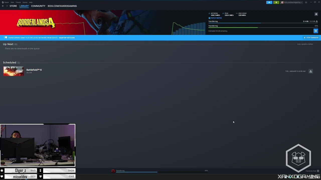Click the Borderlands 4 banner logo

pos(36,23)
